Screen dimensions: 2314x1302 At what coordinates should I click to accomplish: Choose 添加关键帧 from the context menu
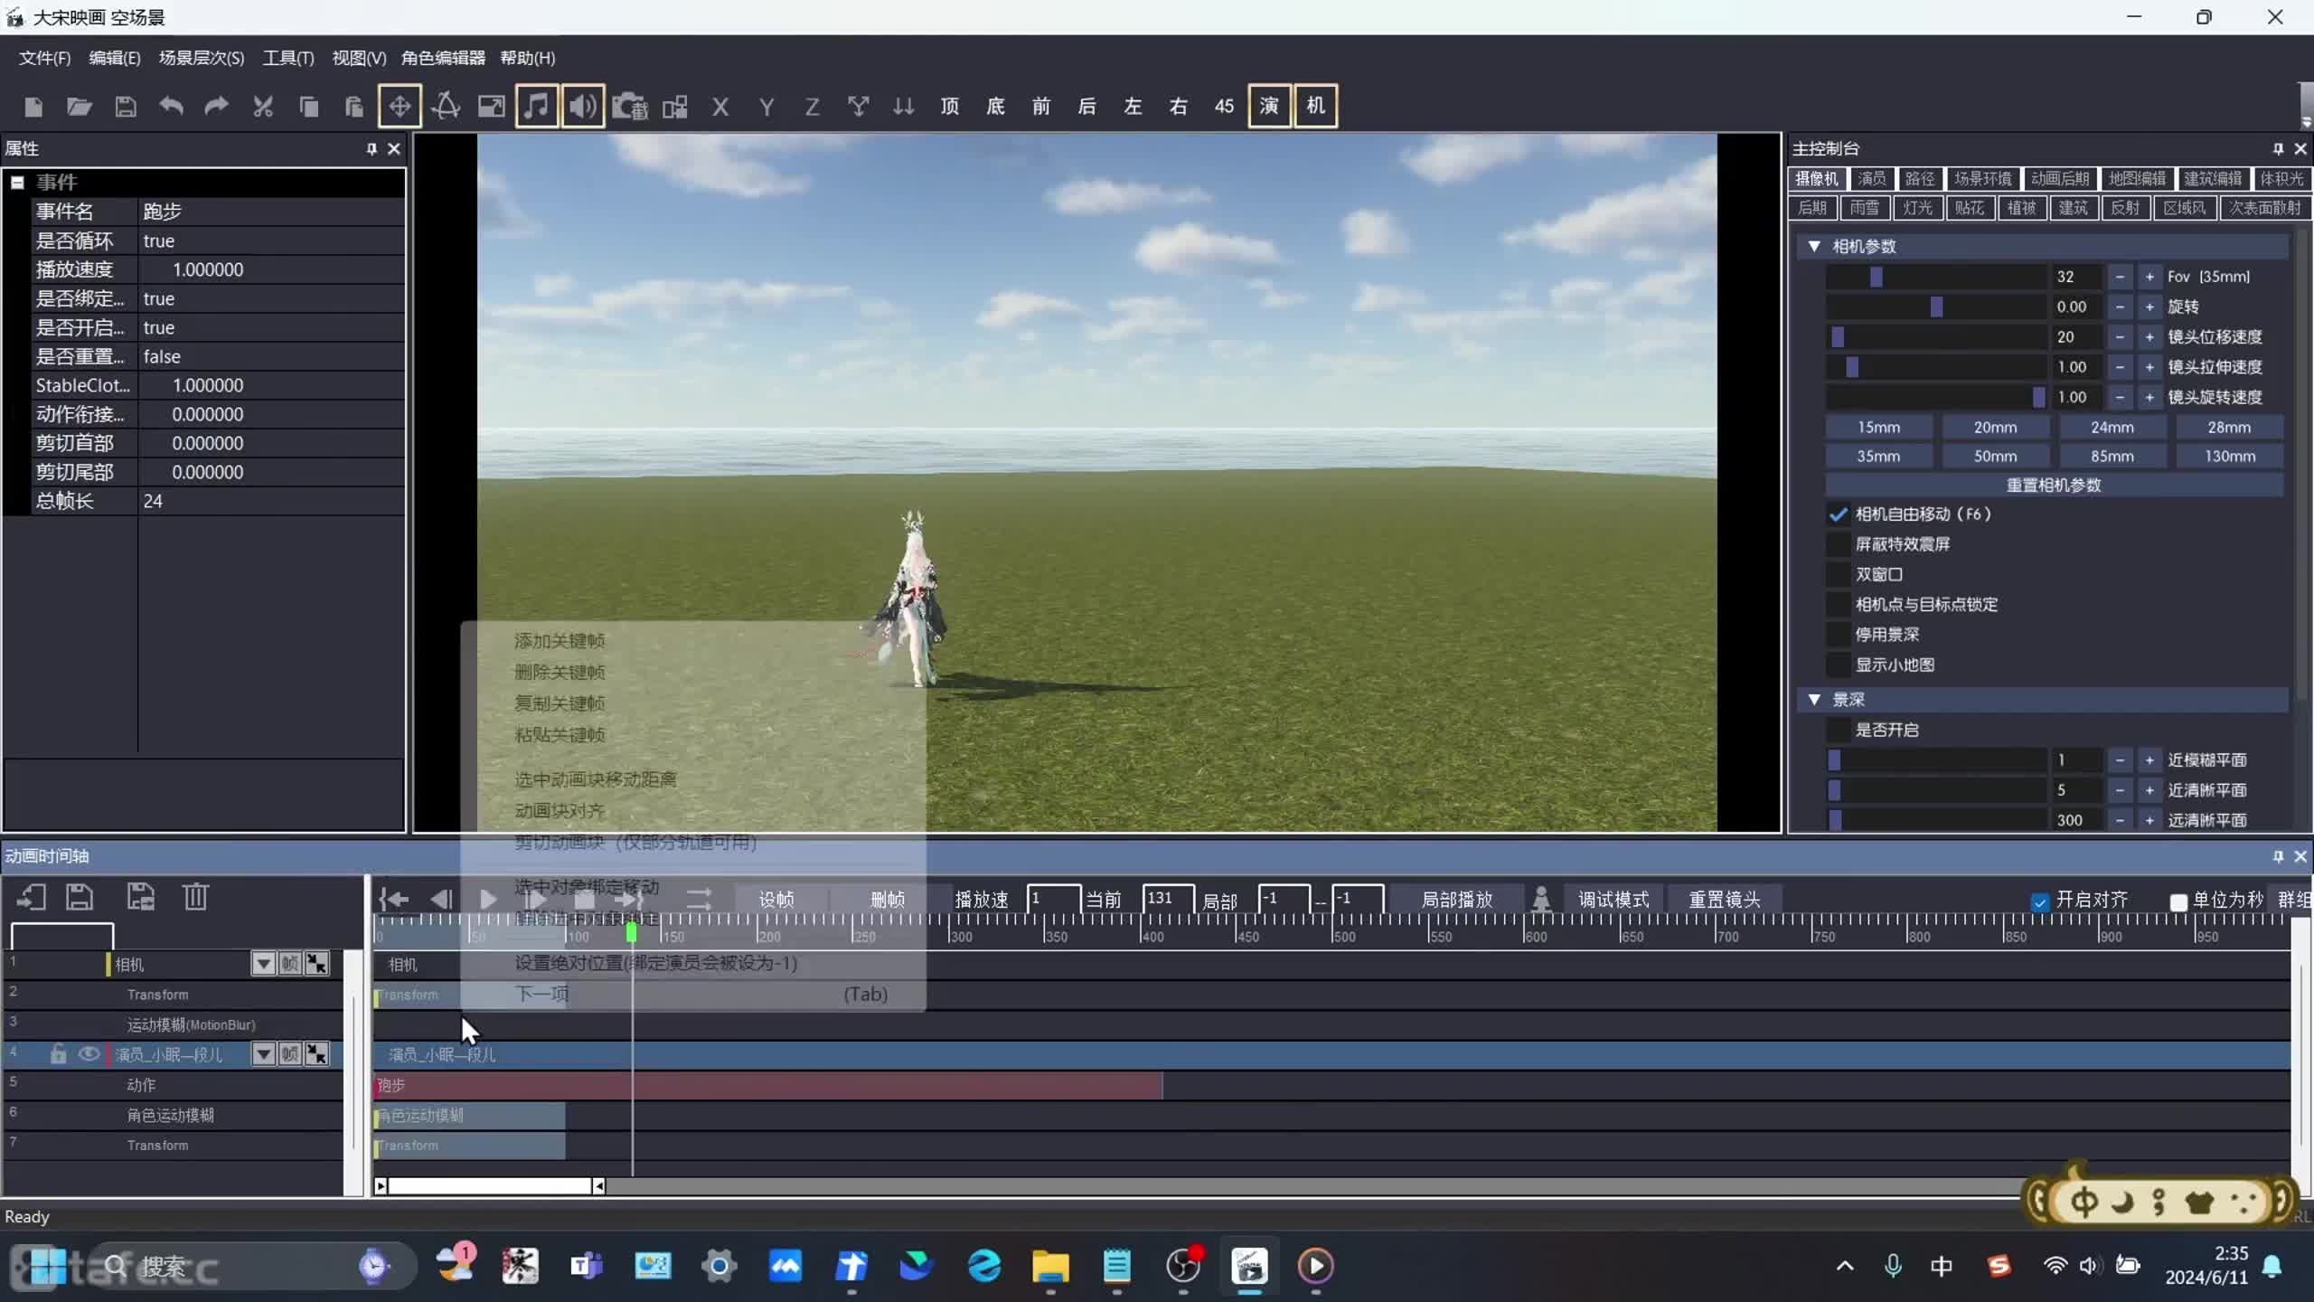pyautogui.click(x=560, y=641)
